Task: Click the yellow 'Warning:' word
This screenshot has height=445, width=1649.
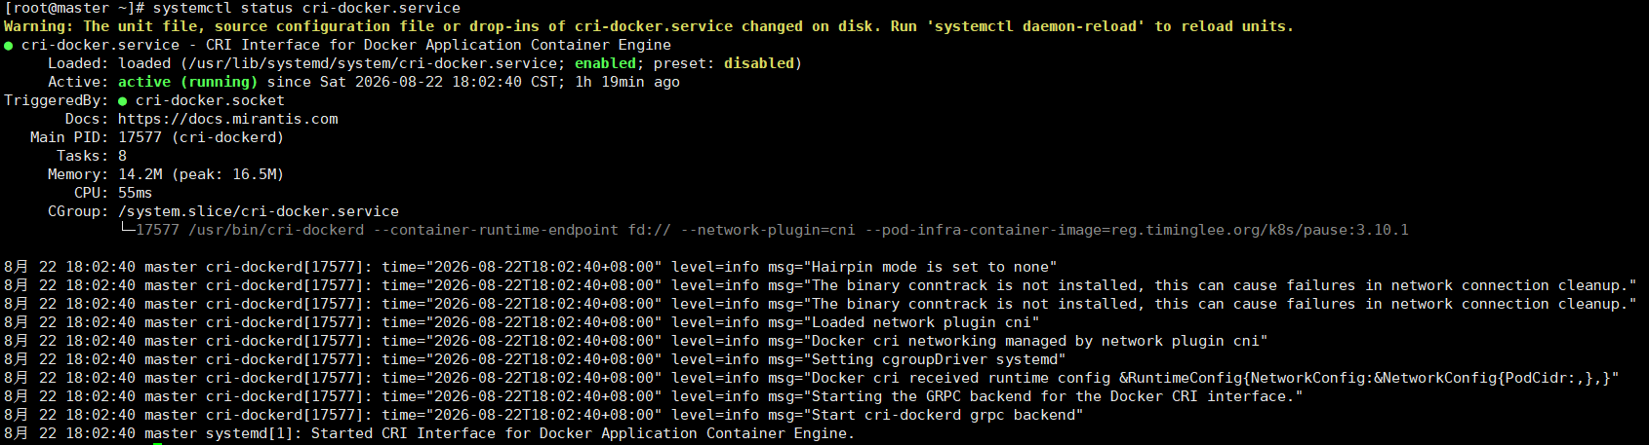Action: point(38,26)
